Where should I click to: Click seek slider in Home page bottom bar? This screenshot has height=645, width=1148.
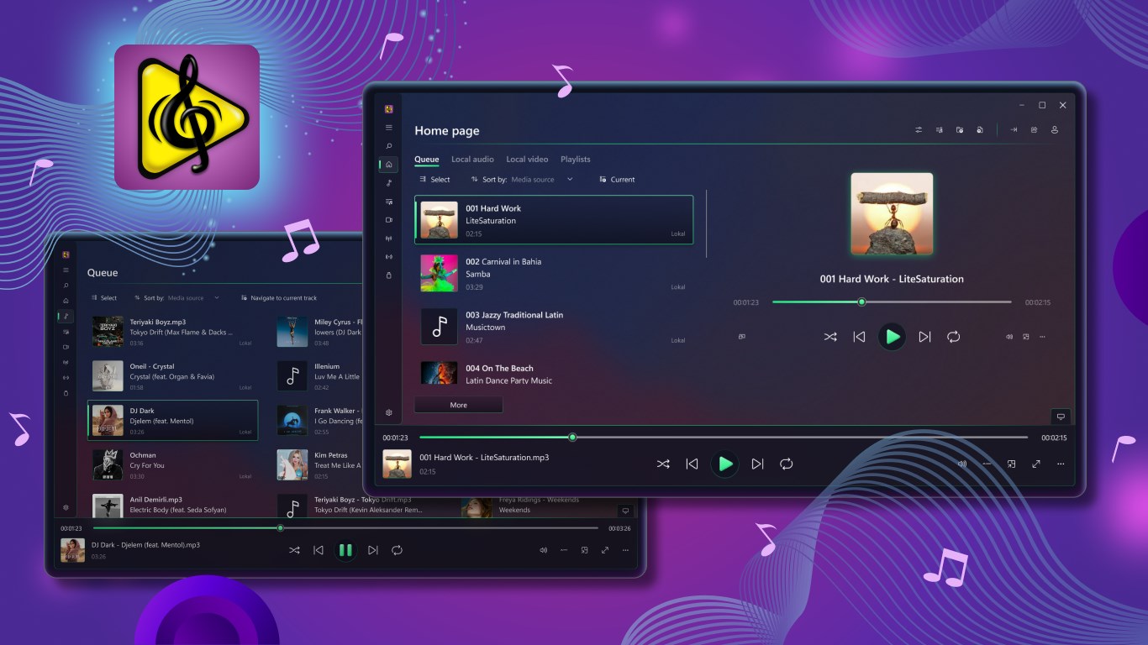(x=724, y=438)
